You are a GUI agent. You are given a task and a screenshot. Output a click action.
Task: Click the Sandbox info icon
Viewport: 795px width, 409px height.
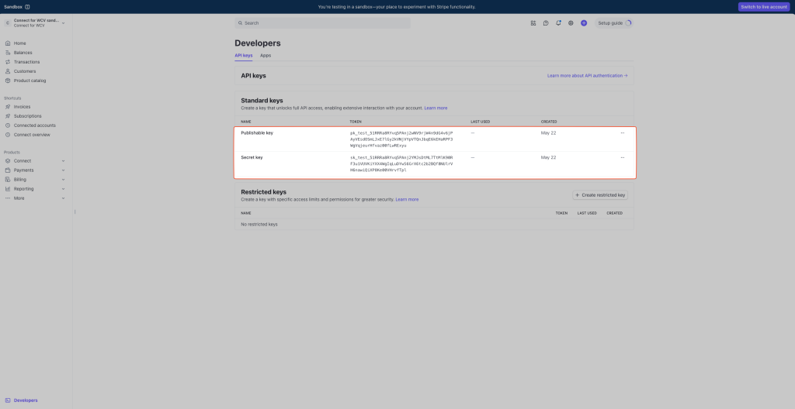[27, 7]
